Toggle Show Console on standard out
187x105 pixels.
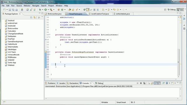click(x=155, y=83)
